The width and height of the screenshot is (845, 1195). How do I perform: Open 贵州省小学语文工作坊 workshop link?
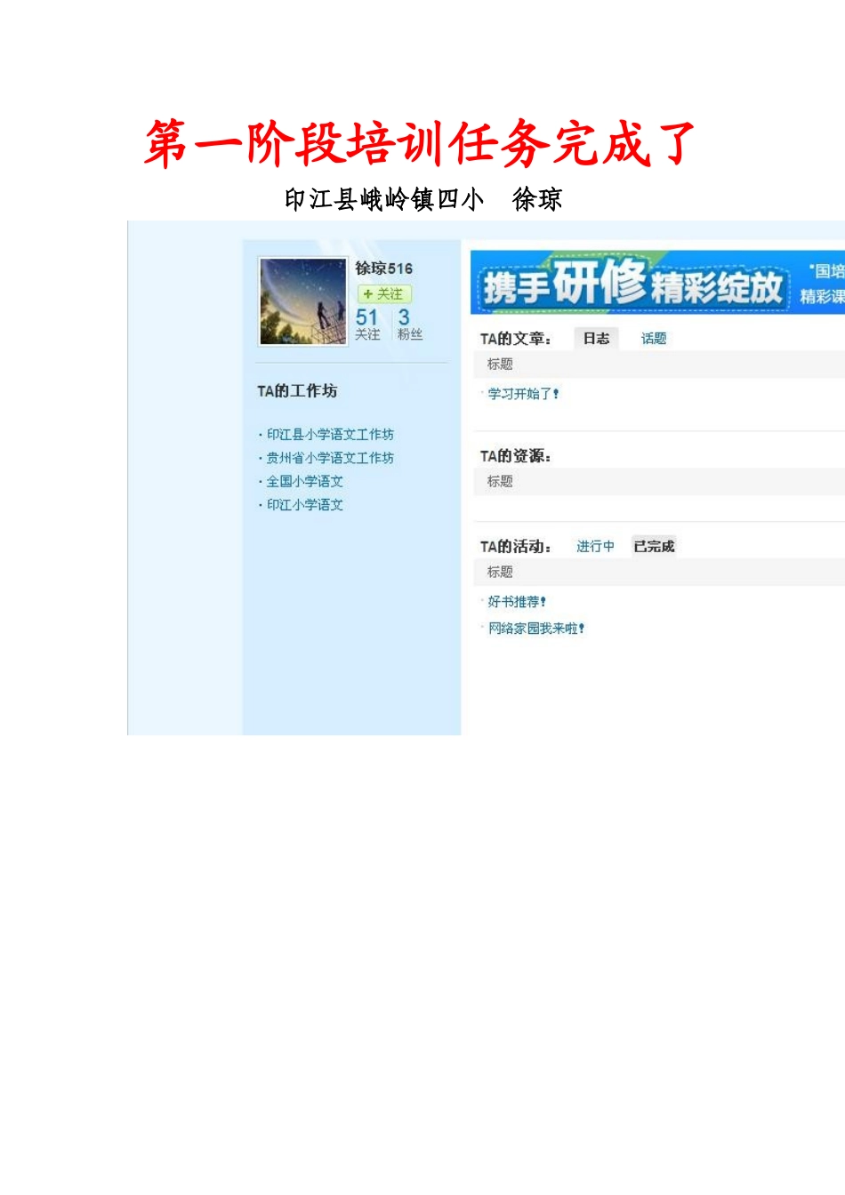[x=330, y=457]
